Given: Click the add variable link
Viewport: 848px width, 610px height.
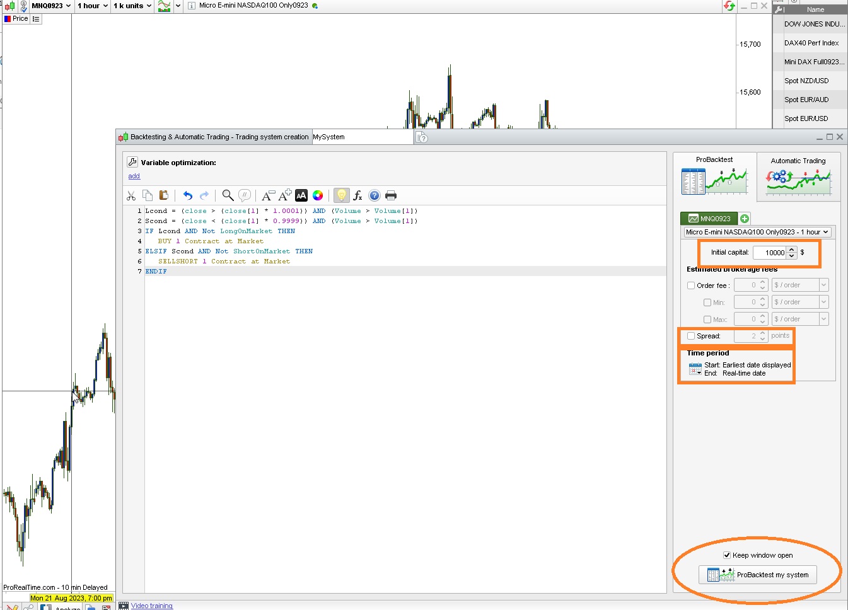Looking at the screenshot, I should pos(134,176).
